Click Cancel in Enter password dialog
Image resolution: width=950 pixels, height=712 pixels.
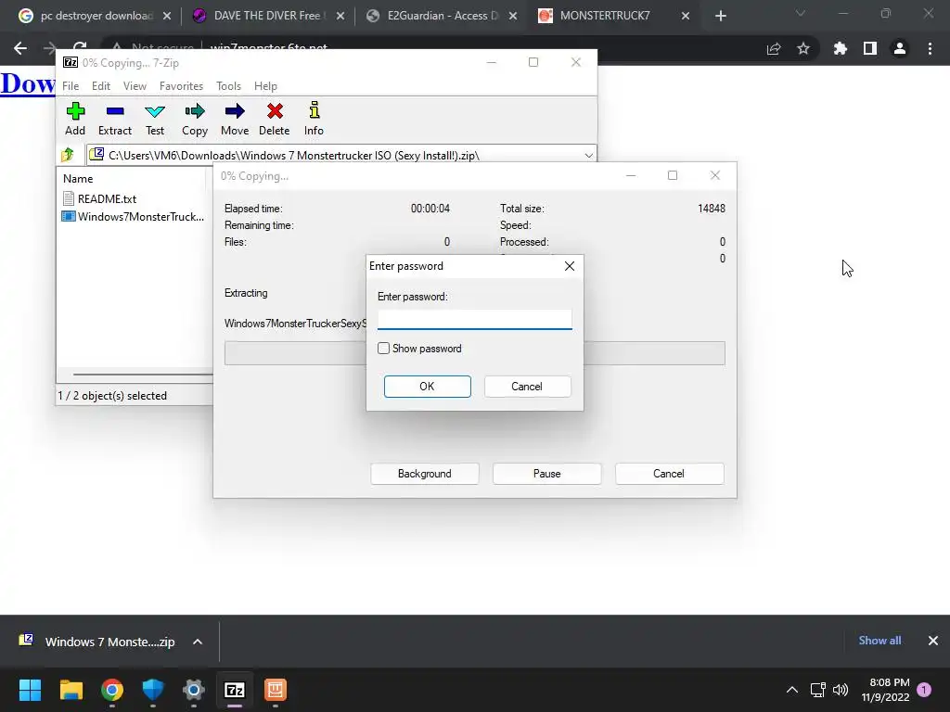527,387
